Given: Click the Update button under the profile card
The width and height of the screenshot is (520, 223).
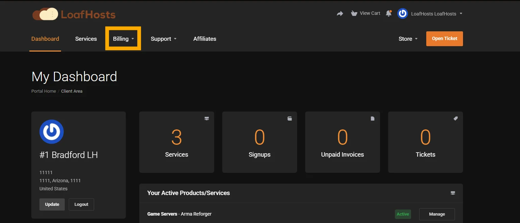Looking at the screenshot, I should pyautogui.click(x=52, y=204).
